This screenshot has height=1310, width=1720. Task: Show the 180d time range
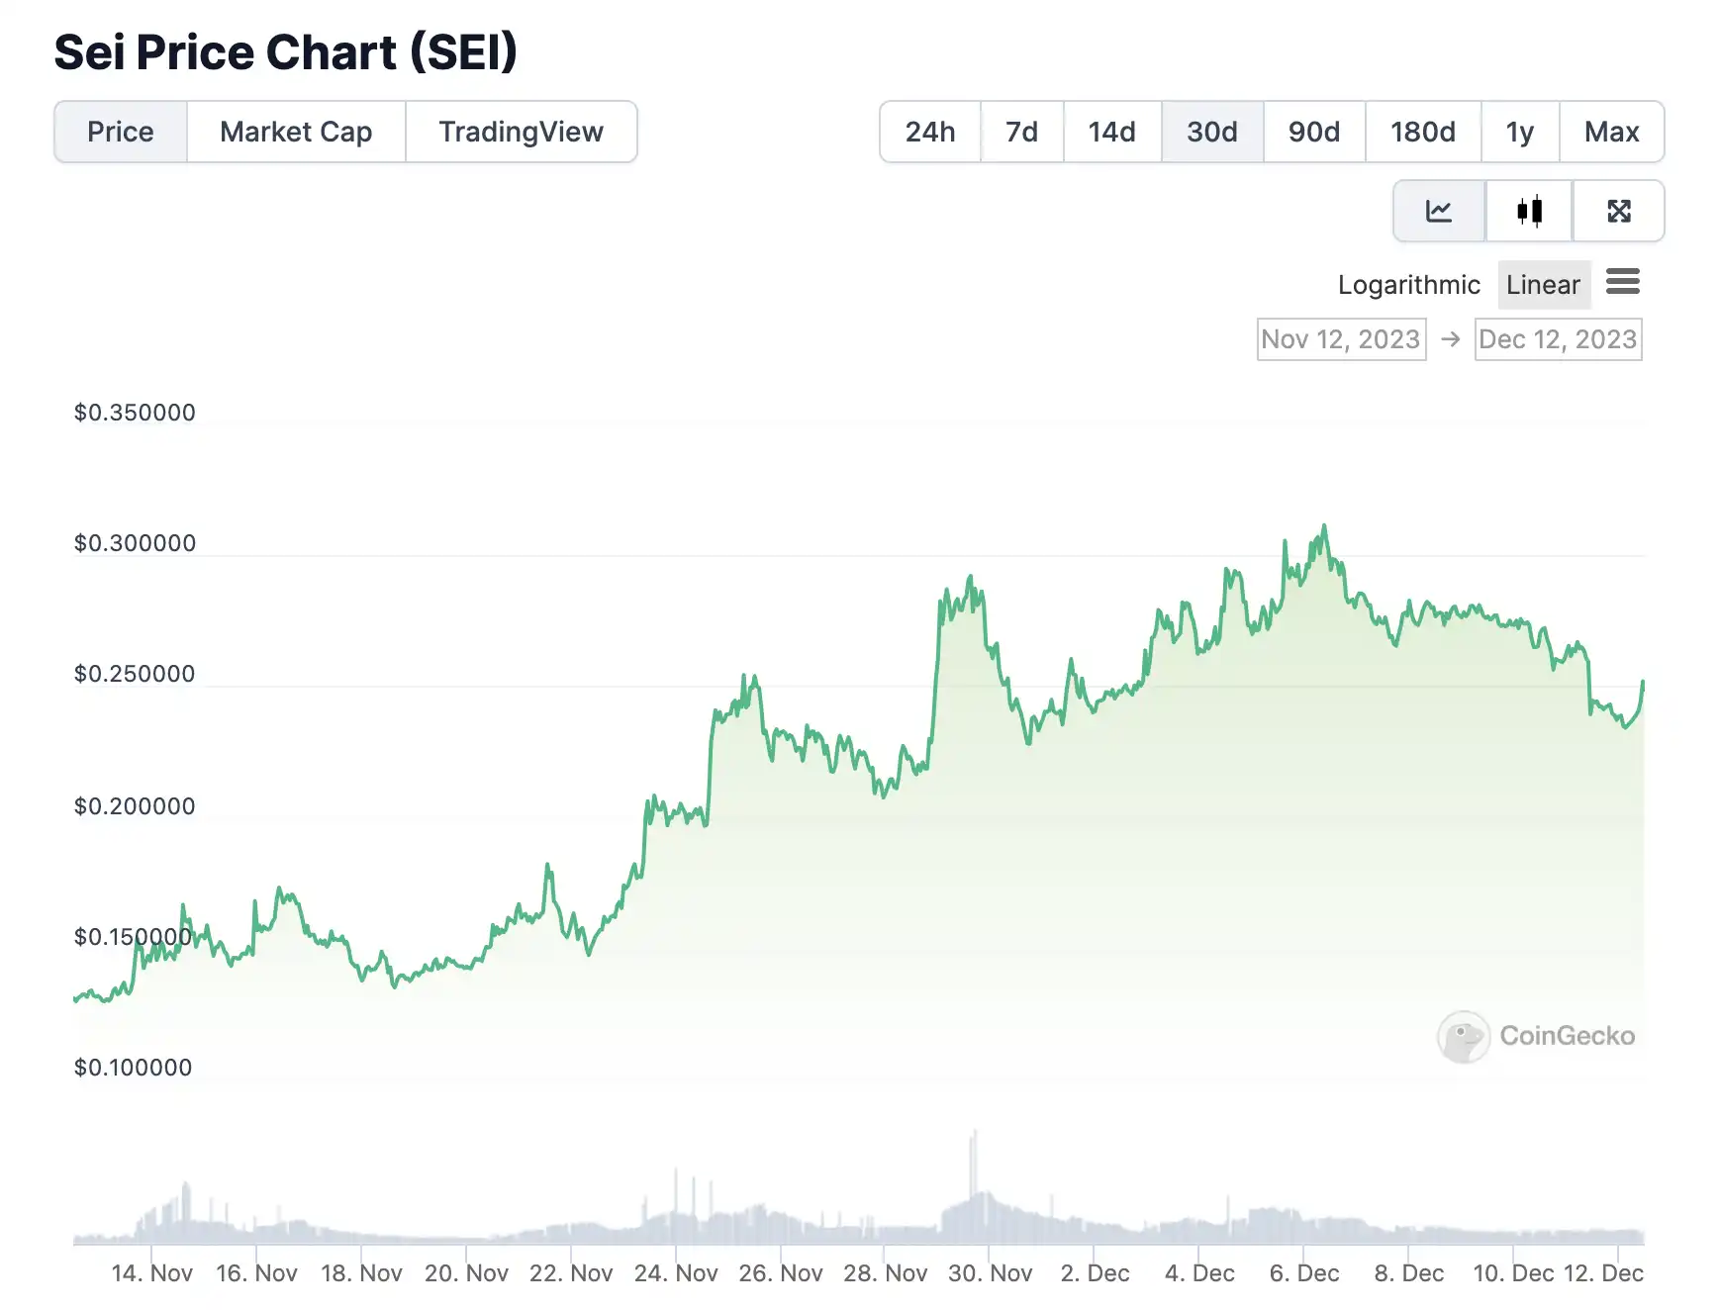1422,132
